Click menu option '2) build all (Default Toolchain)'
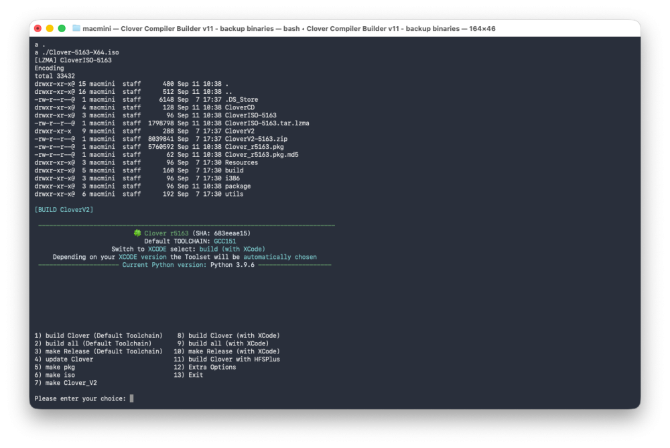This screenshot has height=448, width=670. tap(92, 343)
